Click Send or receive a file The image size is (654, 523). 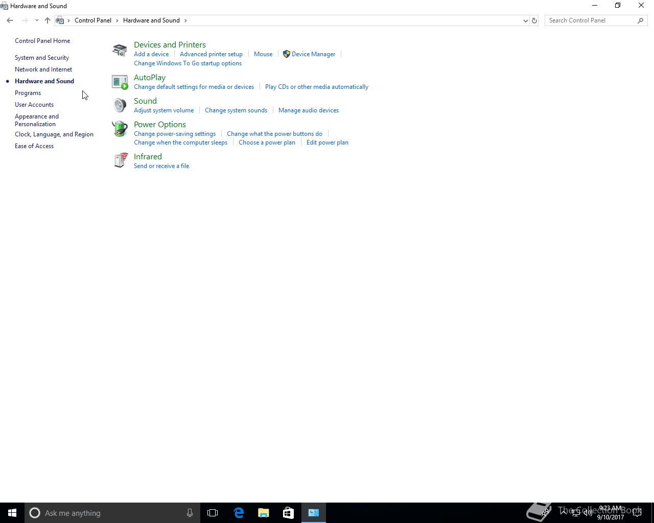click(161, 166)
